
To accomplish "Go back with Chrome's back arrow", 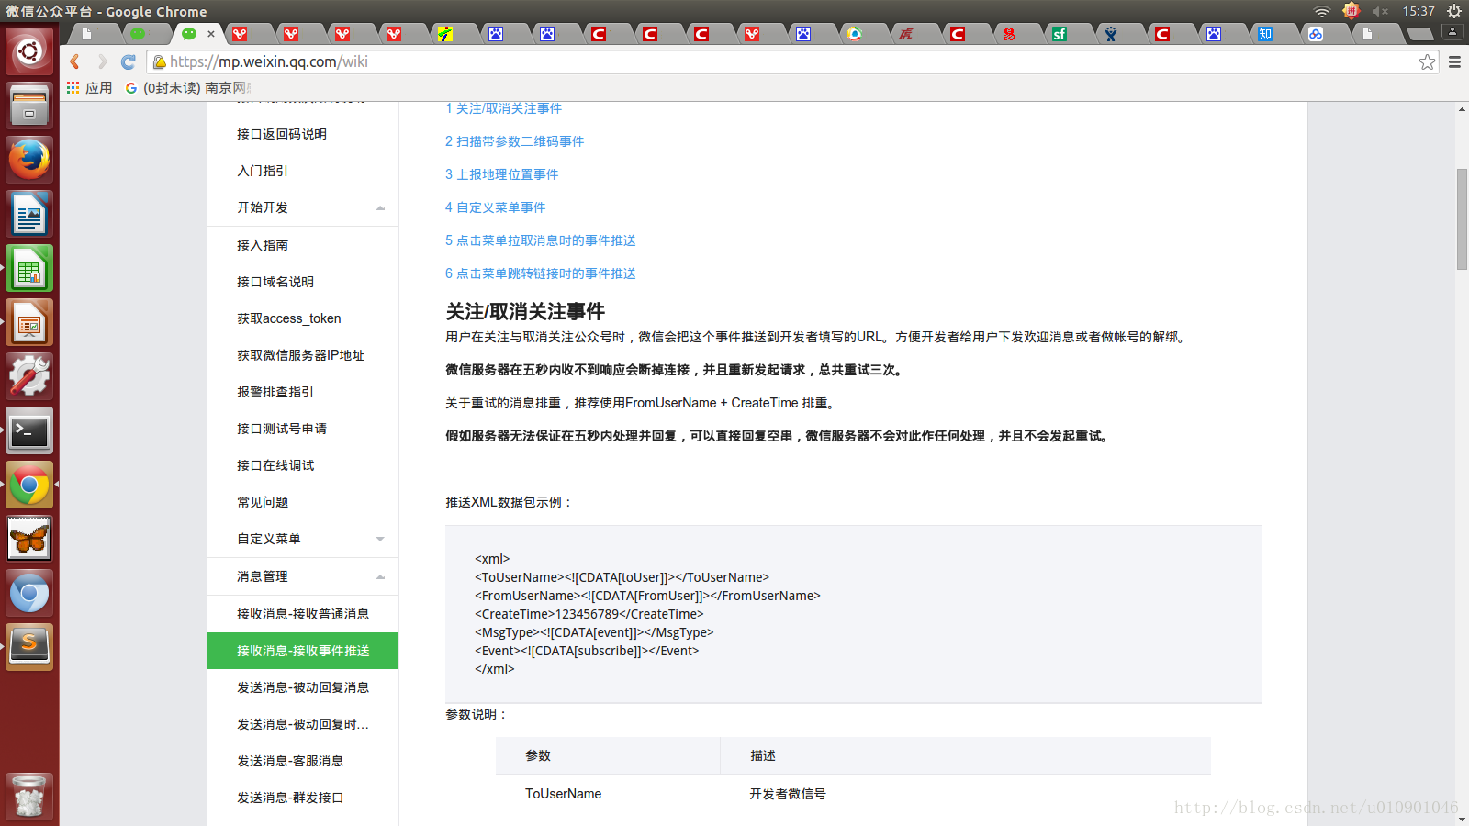I will click(x=75, y=61).
